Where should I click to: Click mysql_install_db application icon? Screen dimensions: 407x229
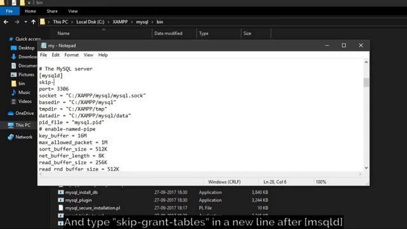61,192
